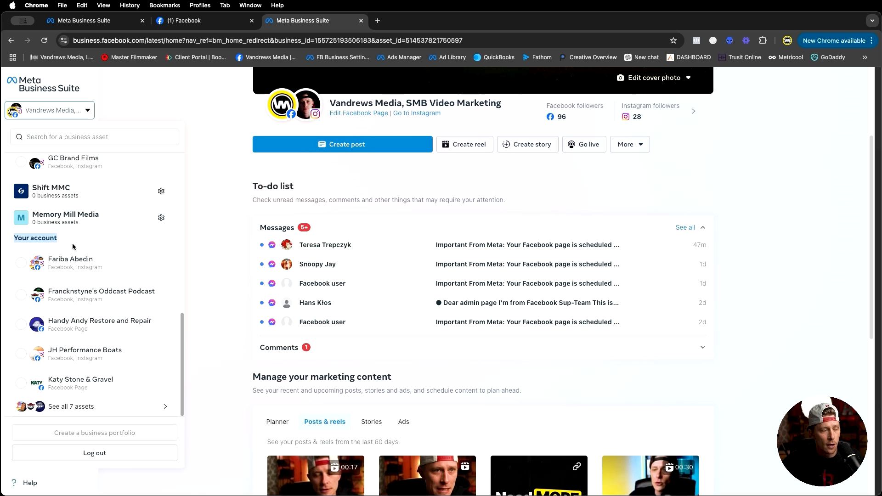
Task: Select the JH Performance Boats radio button
Action: [21, 354]
